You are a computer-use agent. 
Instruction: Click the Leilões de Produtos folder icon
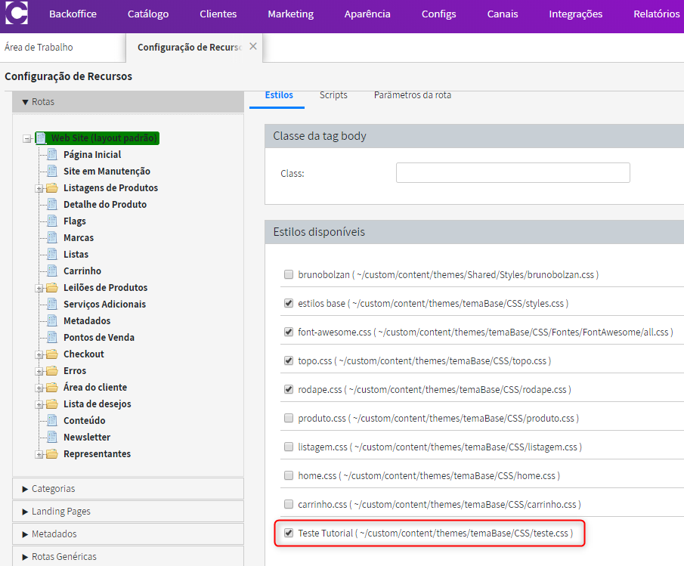[x=52, y=288]
